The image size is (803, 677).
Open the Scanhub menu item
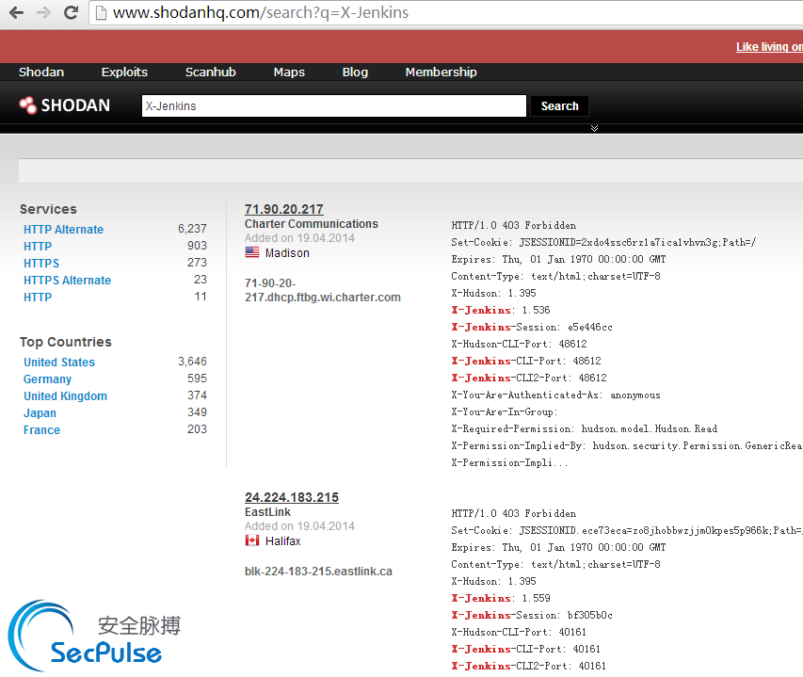pyautogui.click(x=211, y=73)
